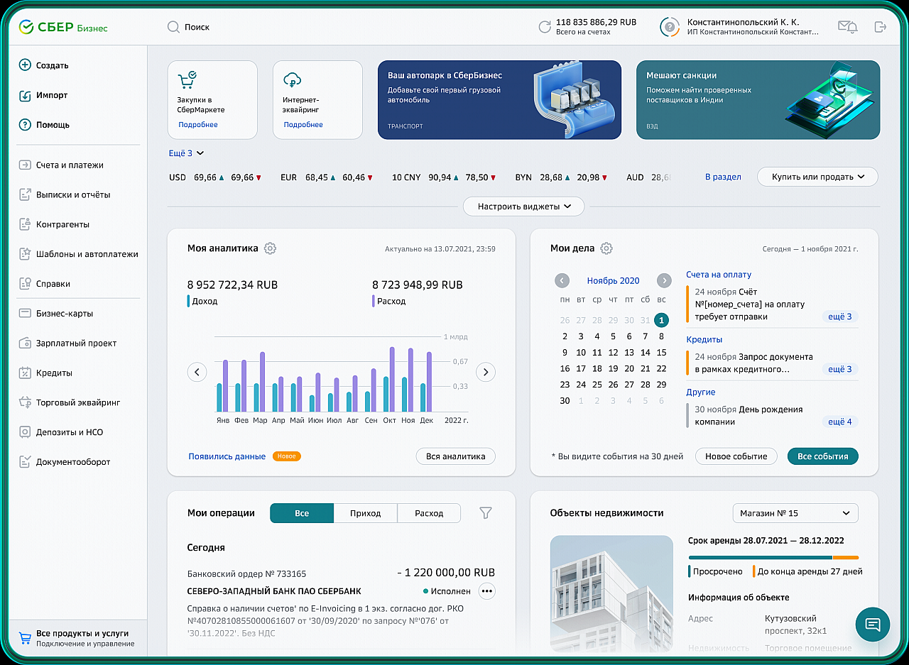Viewport: 909px width, 665px height.
Task: Open the chat support bubble
Action: pyautogui.click(x=873, y=625)
